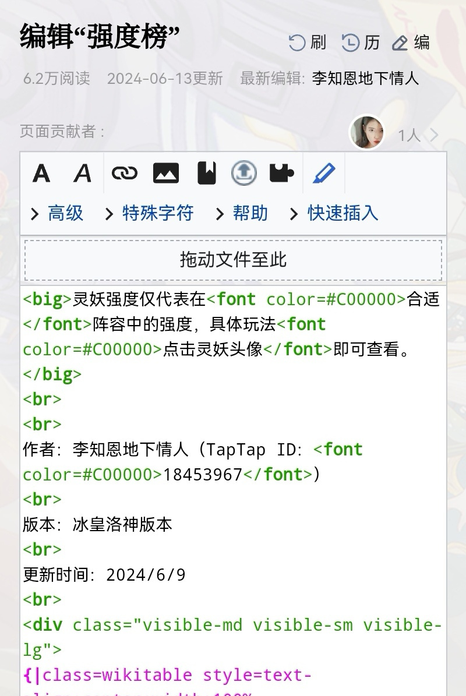Insert reference with bookmark icon
Screen dimensions: 466x696
pyautogui.click(x=207, y=173)
